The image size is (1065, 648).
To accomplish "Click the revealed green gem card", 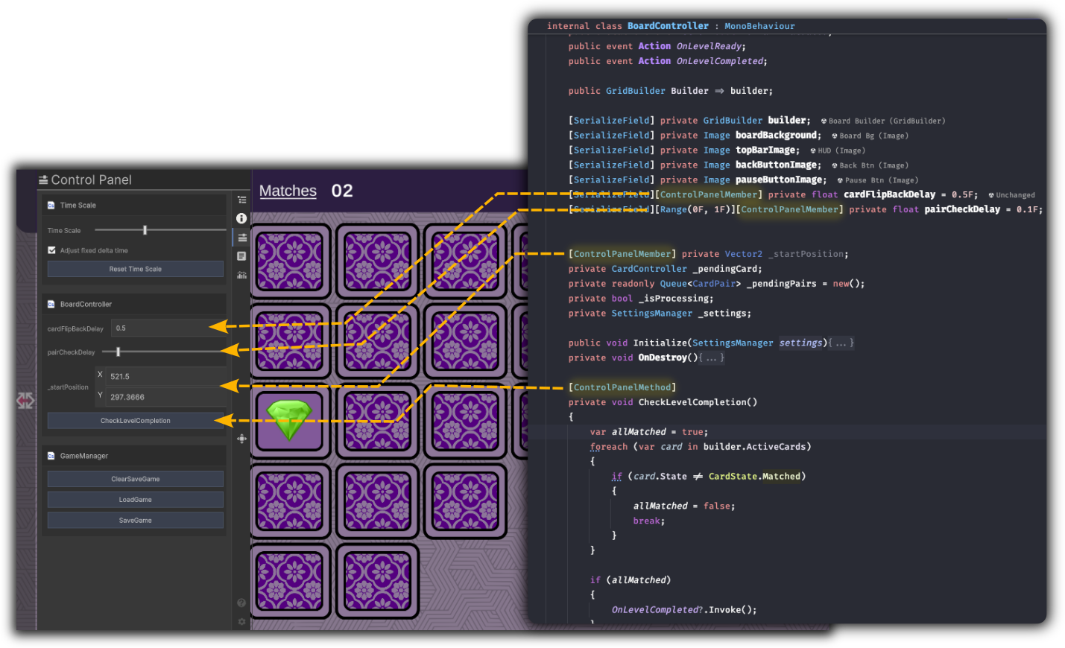I will [290, 420].
